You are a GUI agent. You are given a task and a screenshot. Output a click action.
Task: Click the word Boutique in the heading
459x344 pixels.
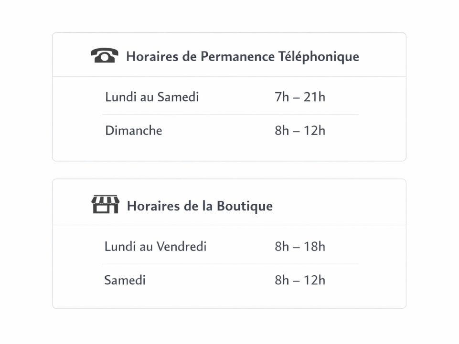(x=245, y=206)
